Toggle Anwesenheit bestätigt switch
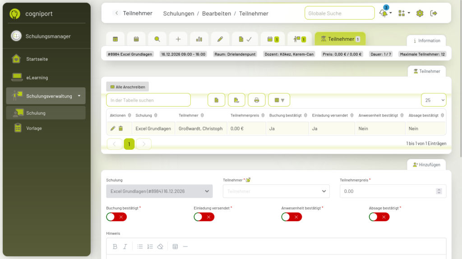Image resolution: width=462 pixels, height=259 pixels. [291, 217]
